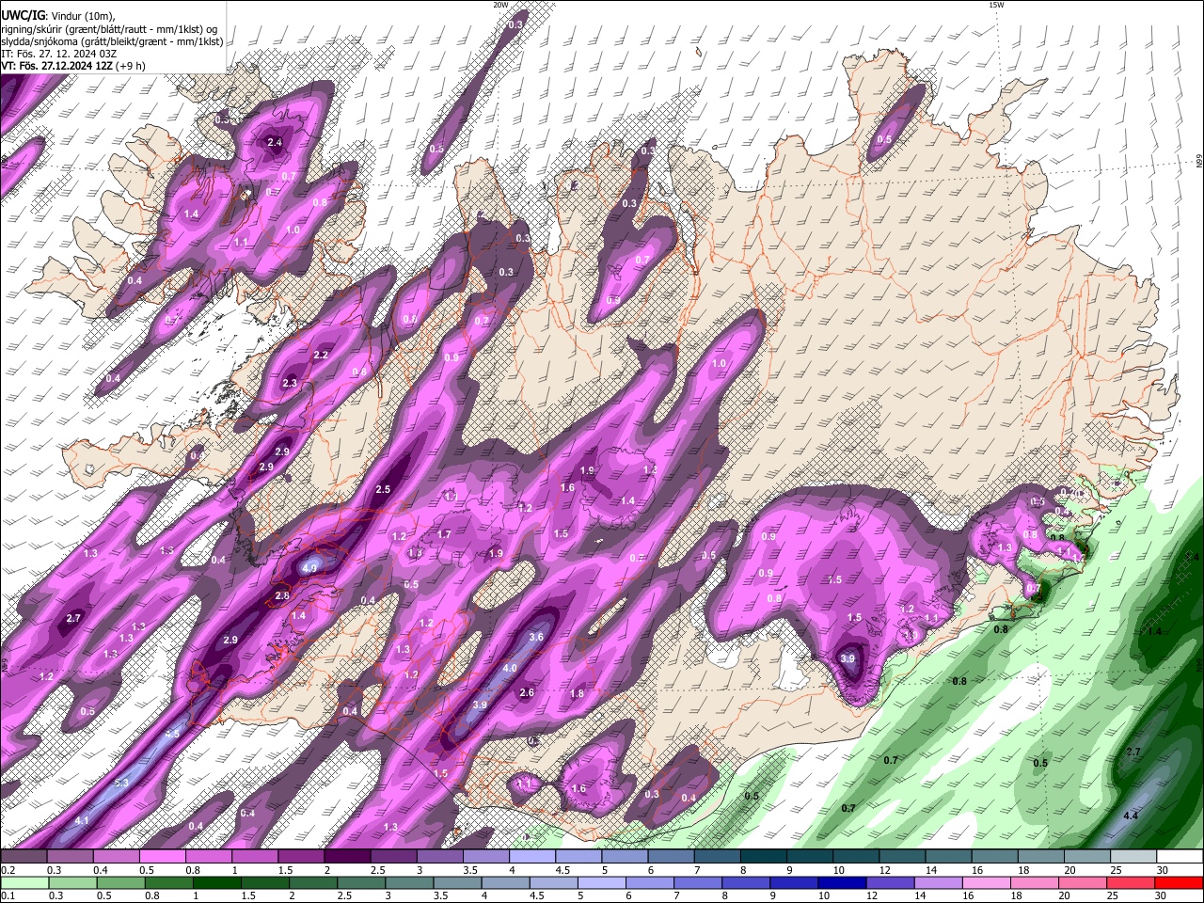Screen dimensions: 1204x903
Task: Click the '1.7' value on the map
Action: tap(445, 534)
